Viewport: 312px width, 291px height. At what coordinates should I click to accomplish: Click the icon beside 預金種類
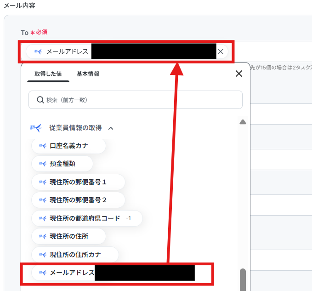point(43,164)
